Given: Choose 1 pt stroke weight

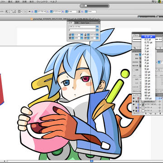Looking at the screenshot, I should [148, 45].
